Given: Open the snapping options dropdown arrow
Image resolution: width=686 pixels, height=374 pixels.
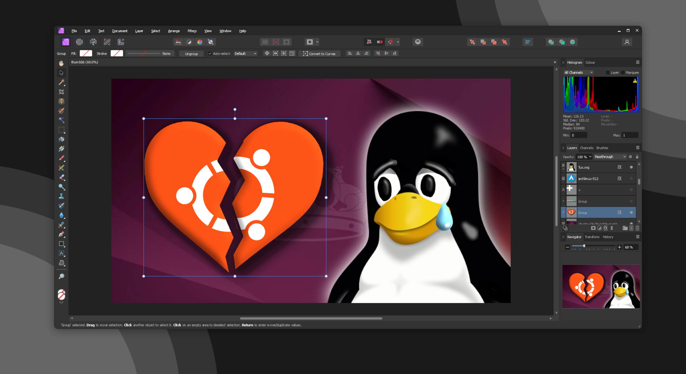Looking at the screenshot, I should coord(398,42).
